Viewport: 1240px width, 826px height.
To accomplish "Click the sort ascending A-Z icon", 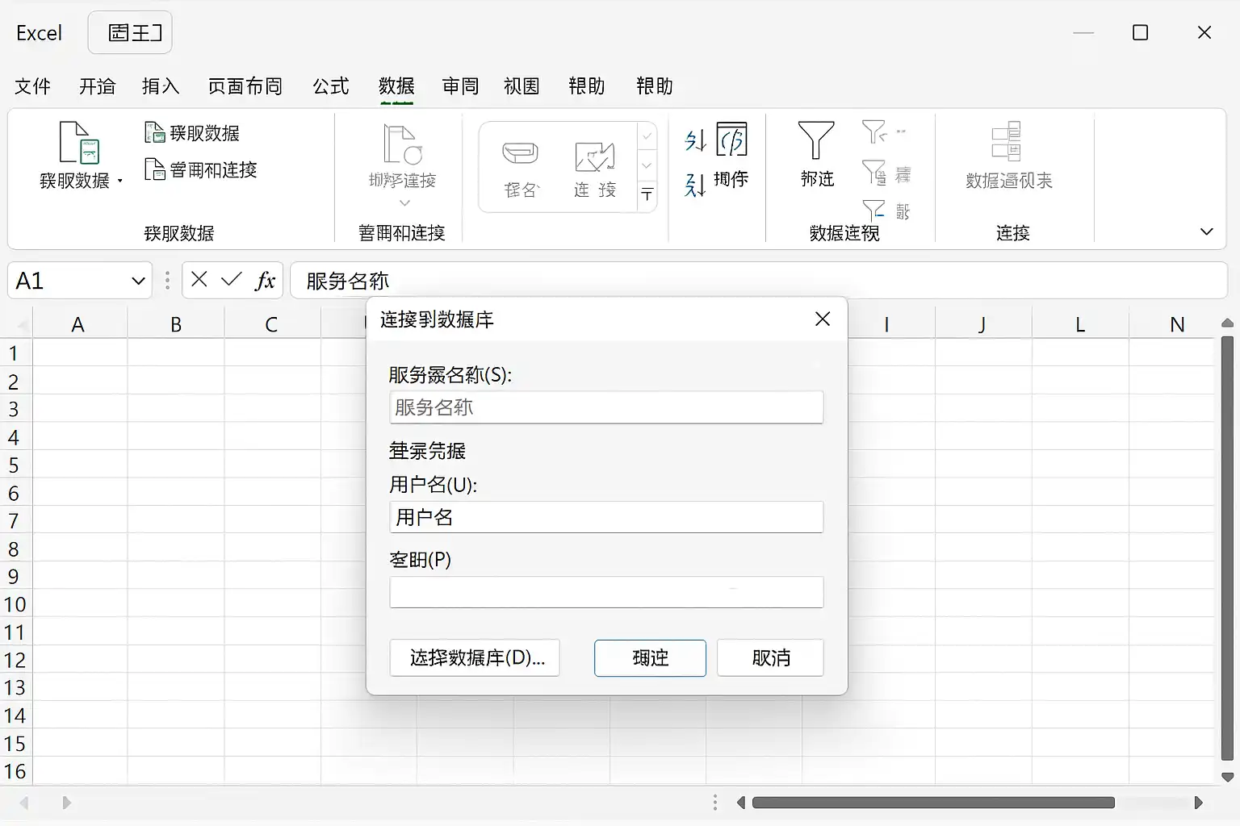I will coord(695,140).
